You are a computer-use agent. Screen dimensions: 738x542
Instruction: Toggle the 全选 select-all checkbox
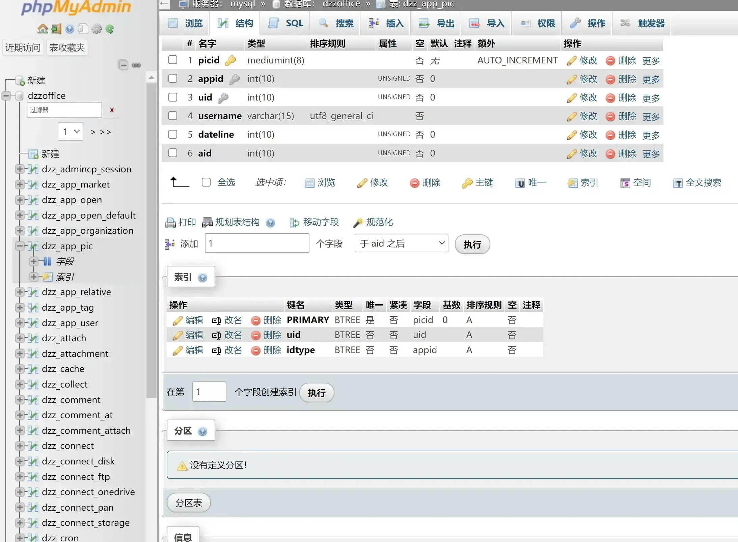206,182
